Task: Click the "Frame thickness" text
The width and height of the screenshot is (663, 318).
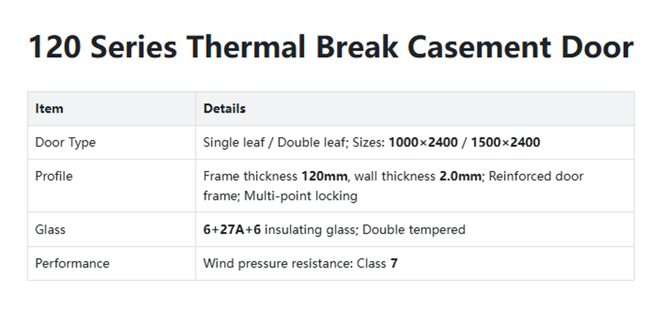Action: click(251, 176)
